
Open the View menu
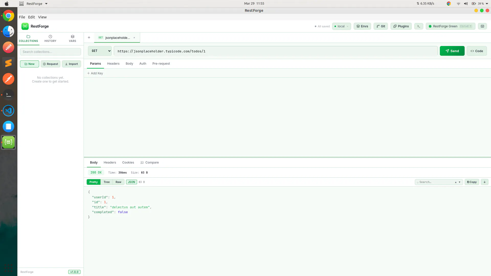click(x=42, y=17)
